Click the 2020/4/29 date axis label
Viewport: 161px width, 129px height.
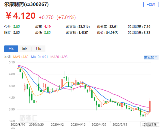click(x=99, y=125)
